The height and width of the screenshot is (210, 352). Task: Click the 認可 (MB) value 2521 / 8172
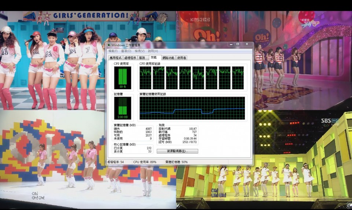click(x=190, y=142)
